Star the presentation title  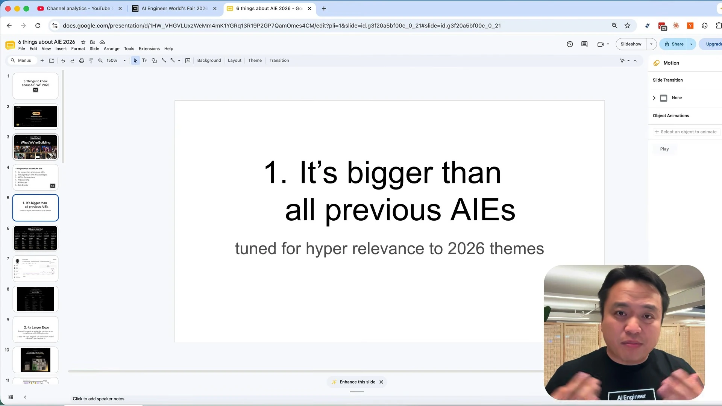tap(83, 42)
